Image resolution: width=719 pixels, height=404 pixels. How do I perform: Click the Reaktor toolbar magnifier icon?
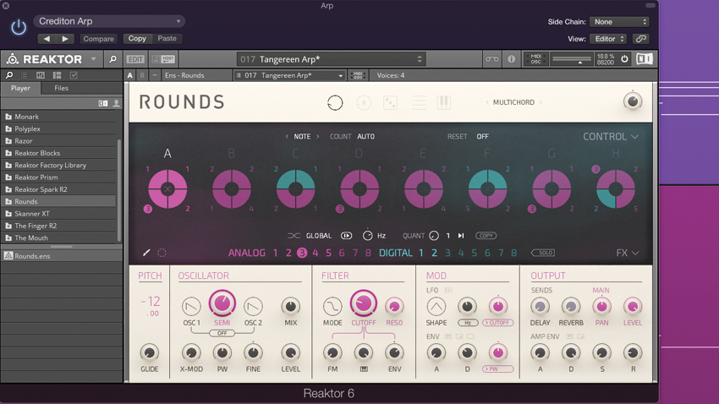coord(113,59)
